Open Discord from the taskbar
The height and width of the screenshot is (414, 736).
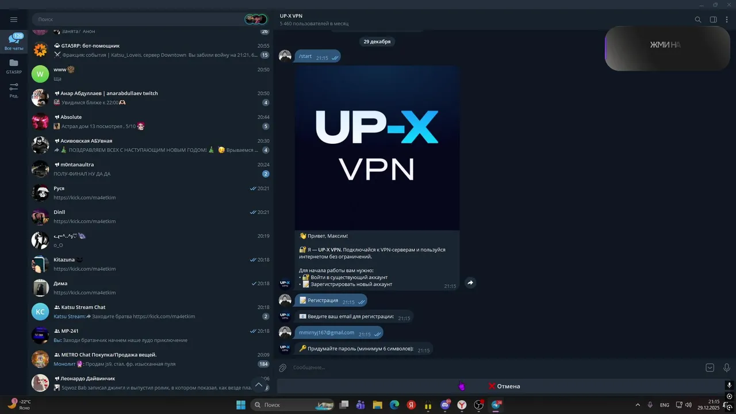(445, 405)
